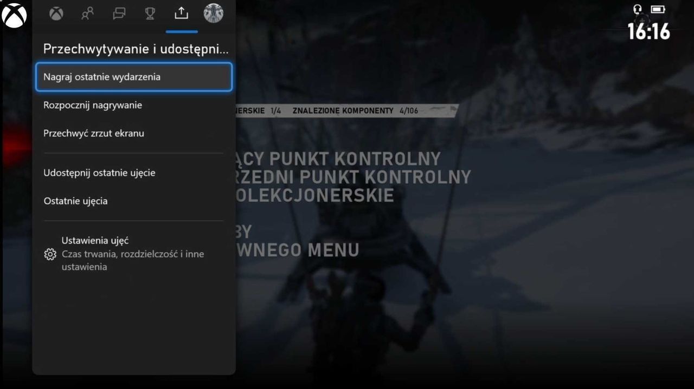Viewport: 694px width, 389px height.
Task: Click the headset status icon
Action: [638, 10]
